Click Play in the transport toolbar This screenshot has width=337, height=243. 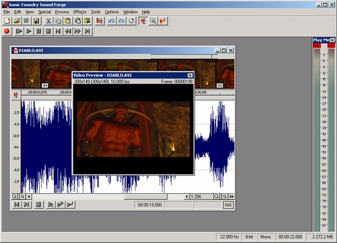tap(29, 31)
